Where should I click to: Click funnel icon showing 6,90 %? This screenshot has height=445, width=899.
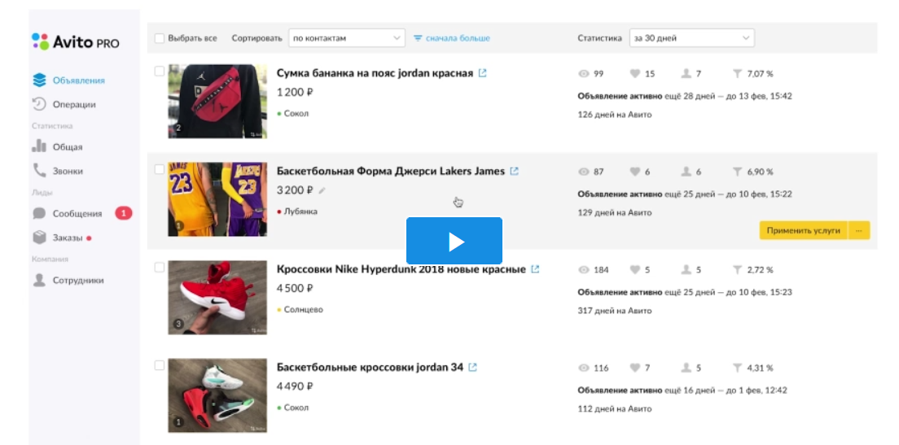click(x=737, y=172)
